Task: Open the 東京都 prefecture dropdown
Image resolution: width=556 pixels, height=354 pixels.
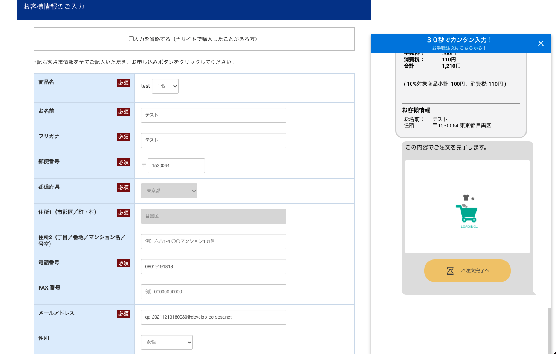Action: pos(169,191)
